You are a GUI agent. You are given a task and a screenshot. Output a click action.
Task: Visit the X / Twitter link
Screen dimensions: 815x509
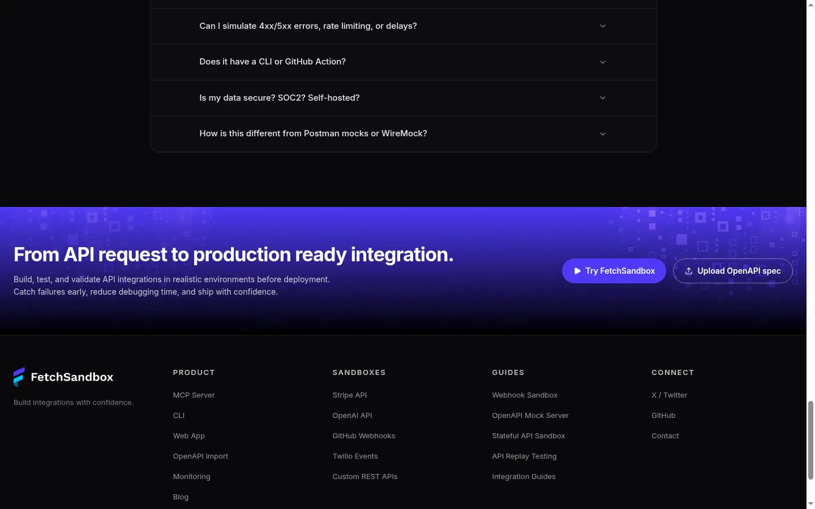pos(670,395)
